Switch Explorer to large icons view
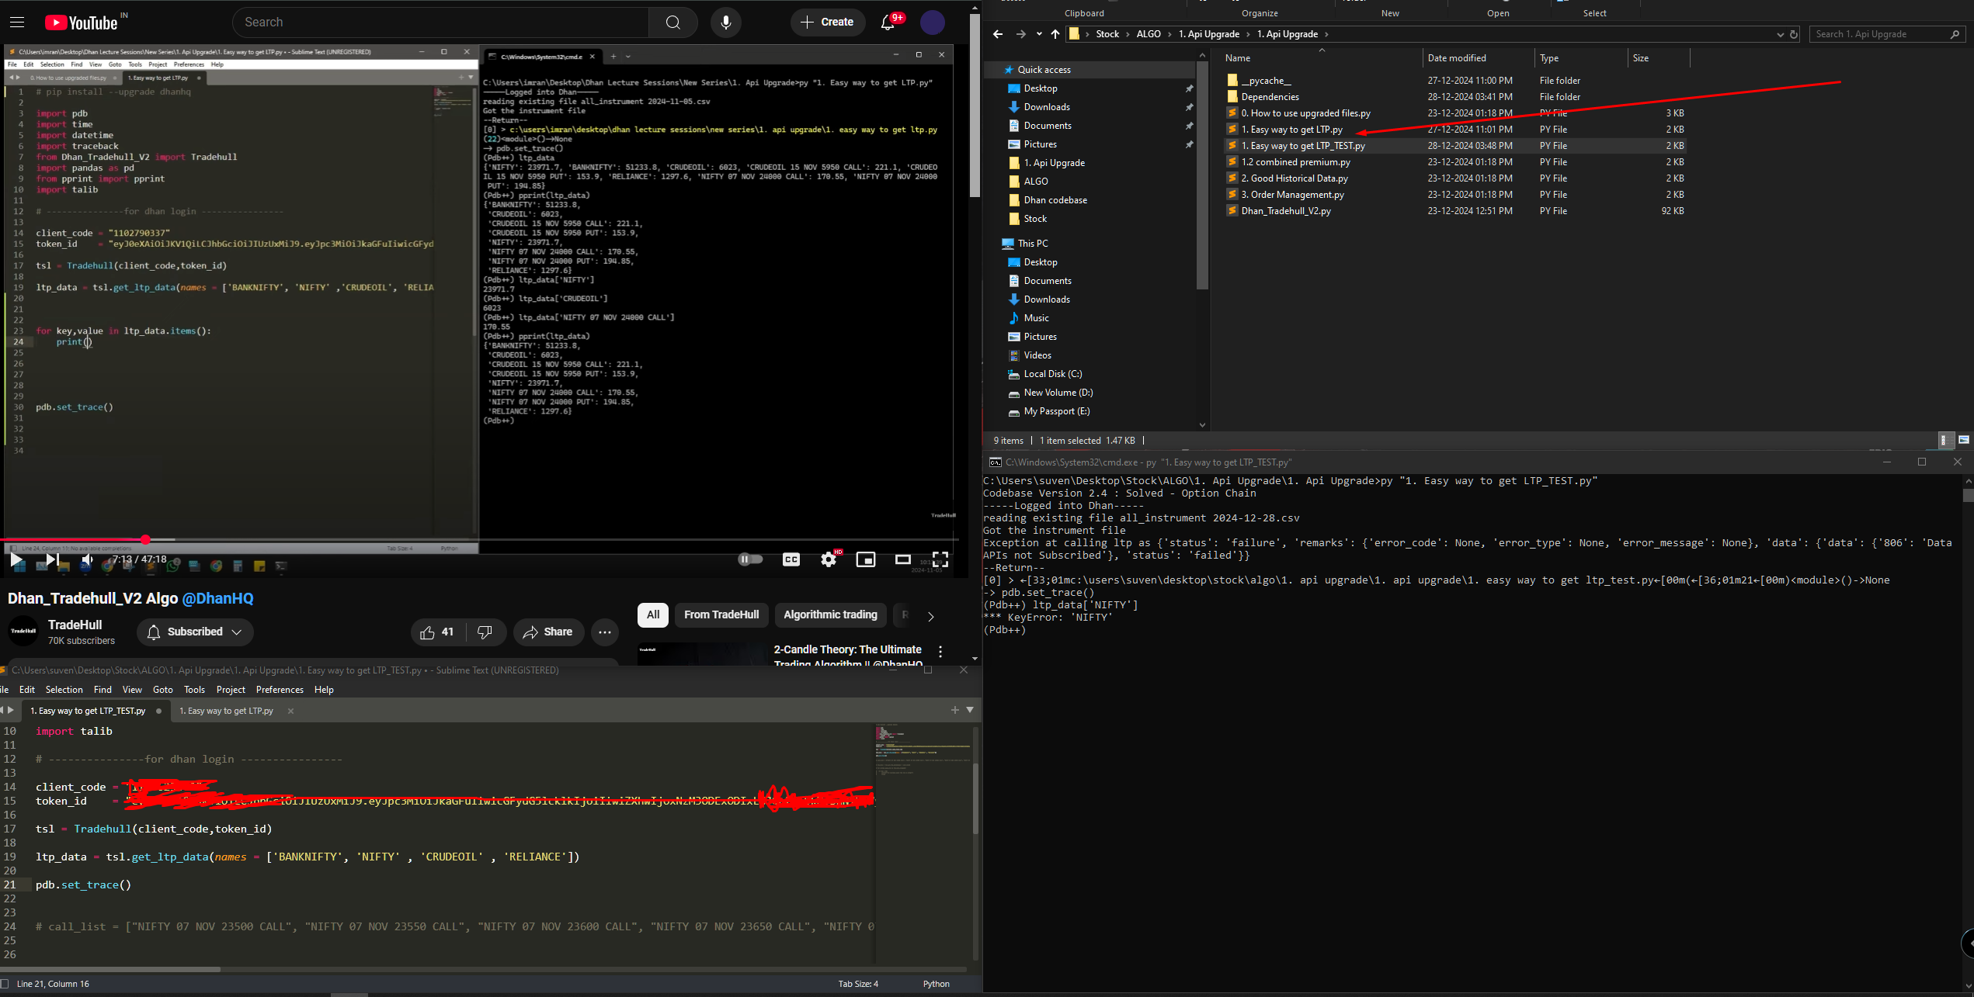Screen dimensions: 1974x997 point(1963,440)
